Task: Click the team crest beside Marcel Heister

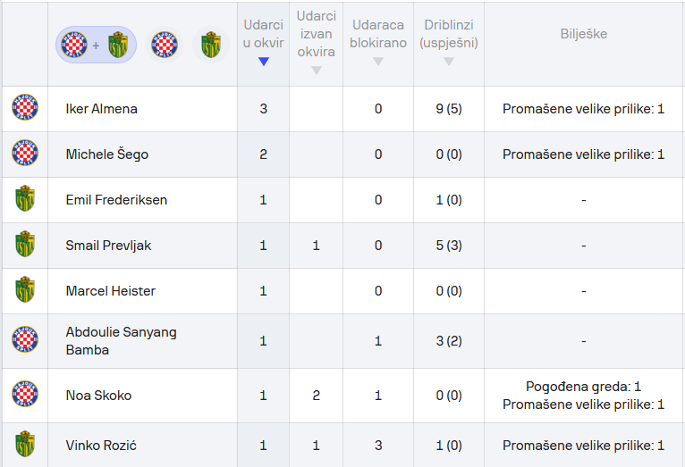Action: pyautogui.click(x=25, y=291)
